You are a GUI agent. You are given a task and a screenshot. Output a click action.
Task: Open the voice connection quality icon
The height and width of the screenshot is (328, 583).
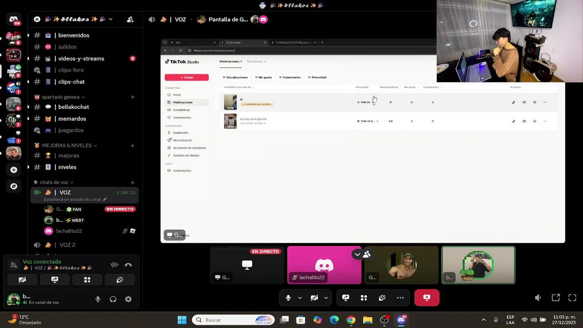[14, 265]
